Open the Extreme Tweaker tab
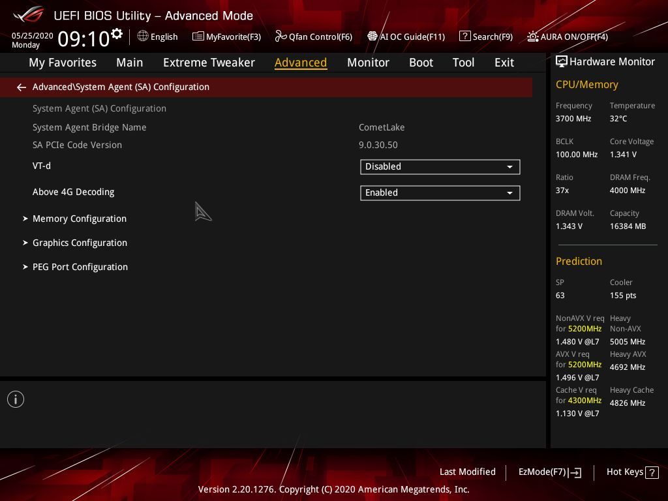The height and width of the screenshot is (501, 668). (209, 63)
